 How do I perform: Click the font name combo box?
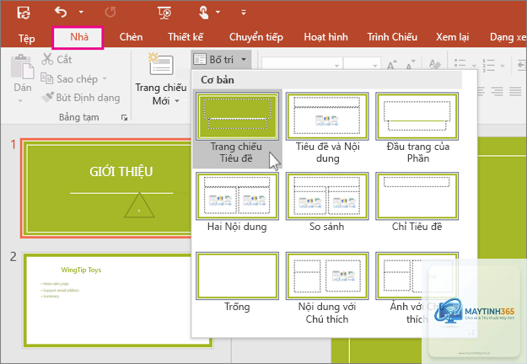click(x=302, y=64)
